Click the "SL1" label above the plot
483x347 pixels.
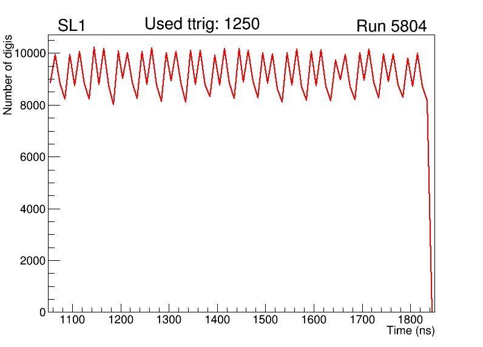(71, 26)
